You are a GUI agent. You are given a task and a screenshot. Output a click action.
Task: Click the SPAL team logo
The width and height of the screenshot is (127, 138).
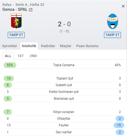pos(113,21)
